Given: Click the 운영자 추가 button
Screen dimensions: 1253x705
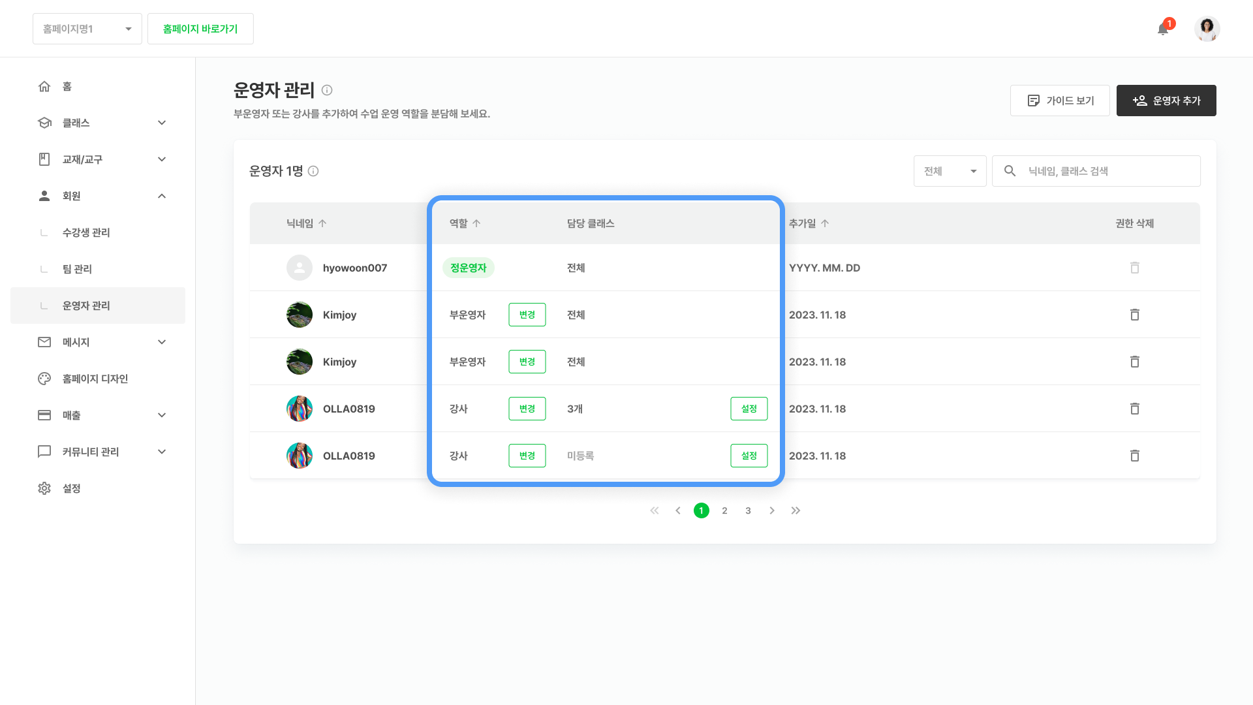Looking at the screenshot, I should click(1166, 101).
